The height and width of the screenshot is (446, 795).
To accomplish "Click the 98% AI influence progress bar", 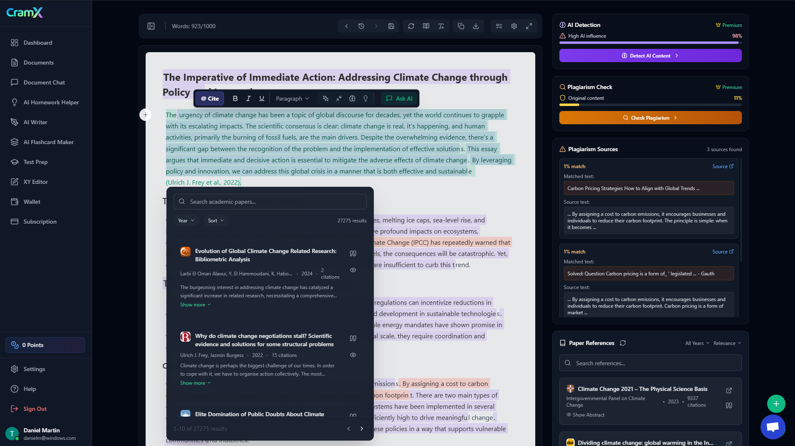I will click(650, 42).
